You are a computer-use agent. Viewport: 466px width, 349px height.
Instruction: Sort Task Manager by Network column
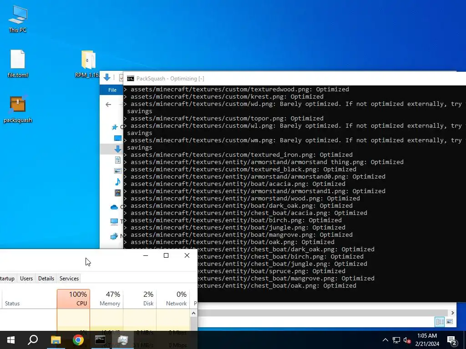click(173, 299)
